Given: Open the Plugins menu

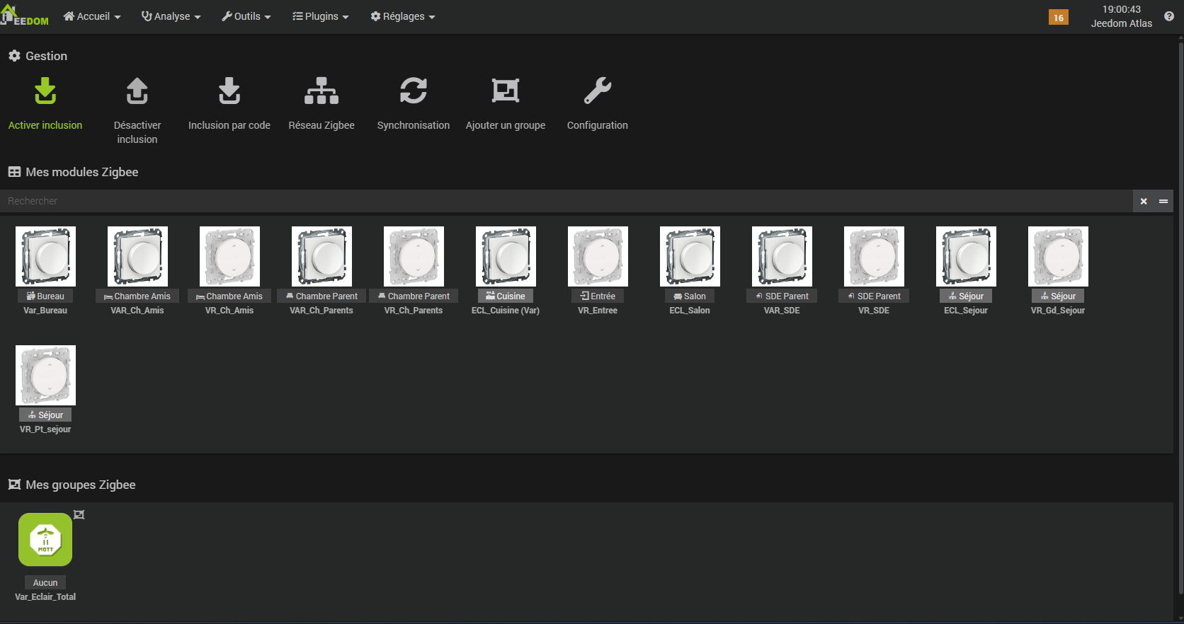Looking at the screenshot, I should [321, 16].
